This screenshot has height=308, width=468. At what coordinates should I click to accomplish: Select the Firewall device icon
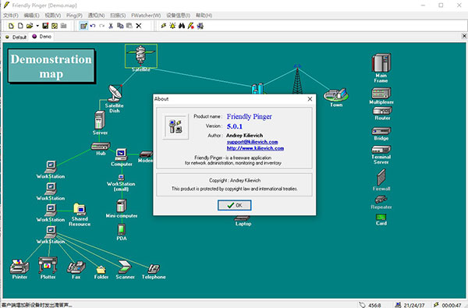pyautogui.click(x=381, y=177)
